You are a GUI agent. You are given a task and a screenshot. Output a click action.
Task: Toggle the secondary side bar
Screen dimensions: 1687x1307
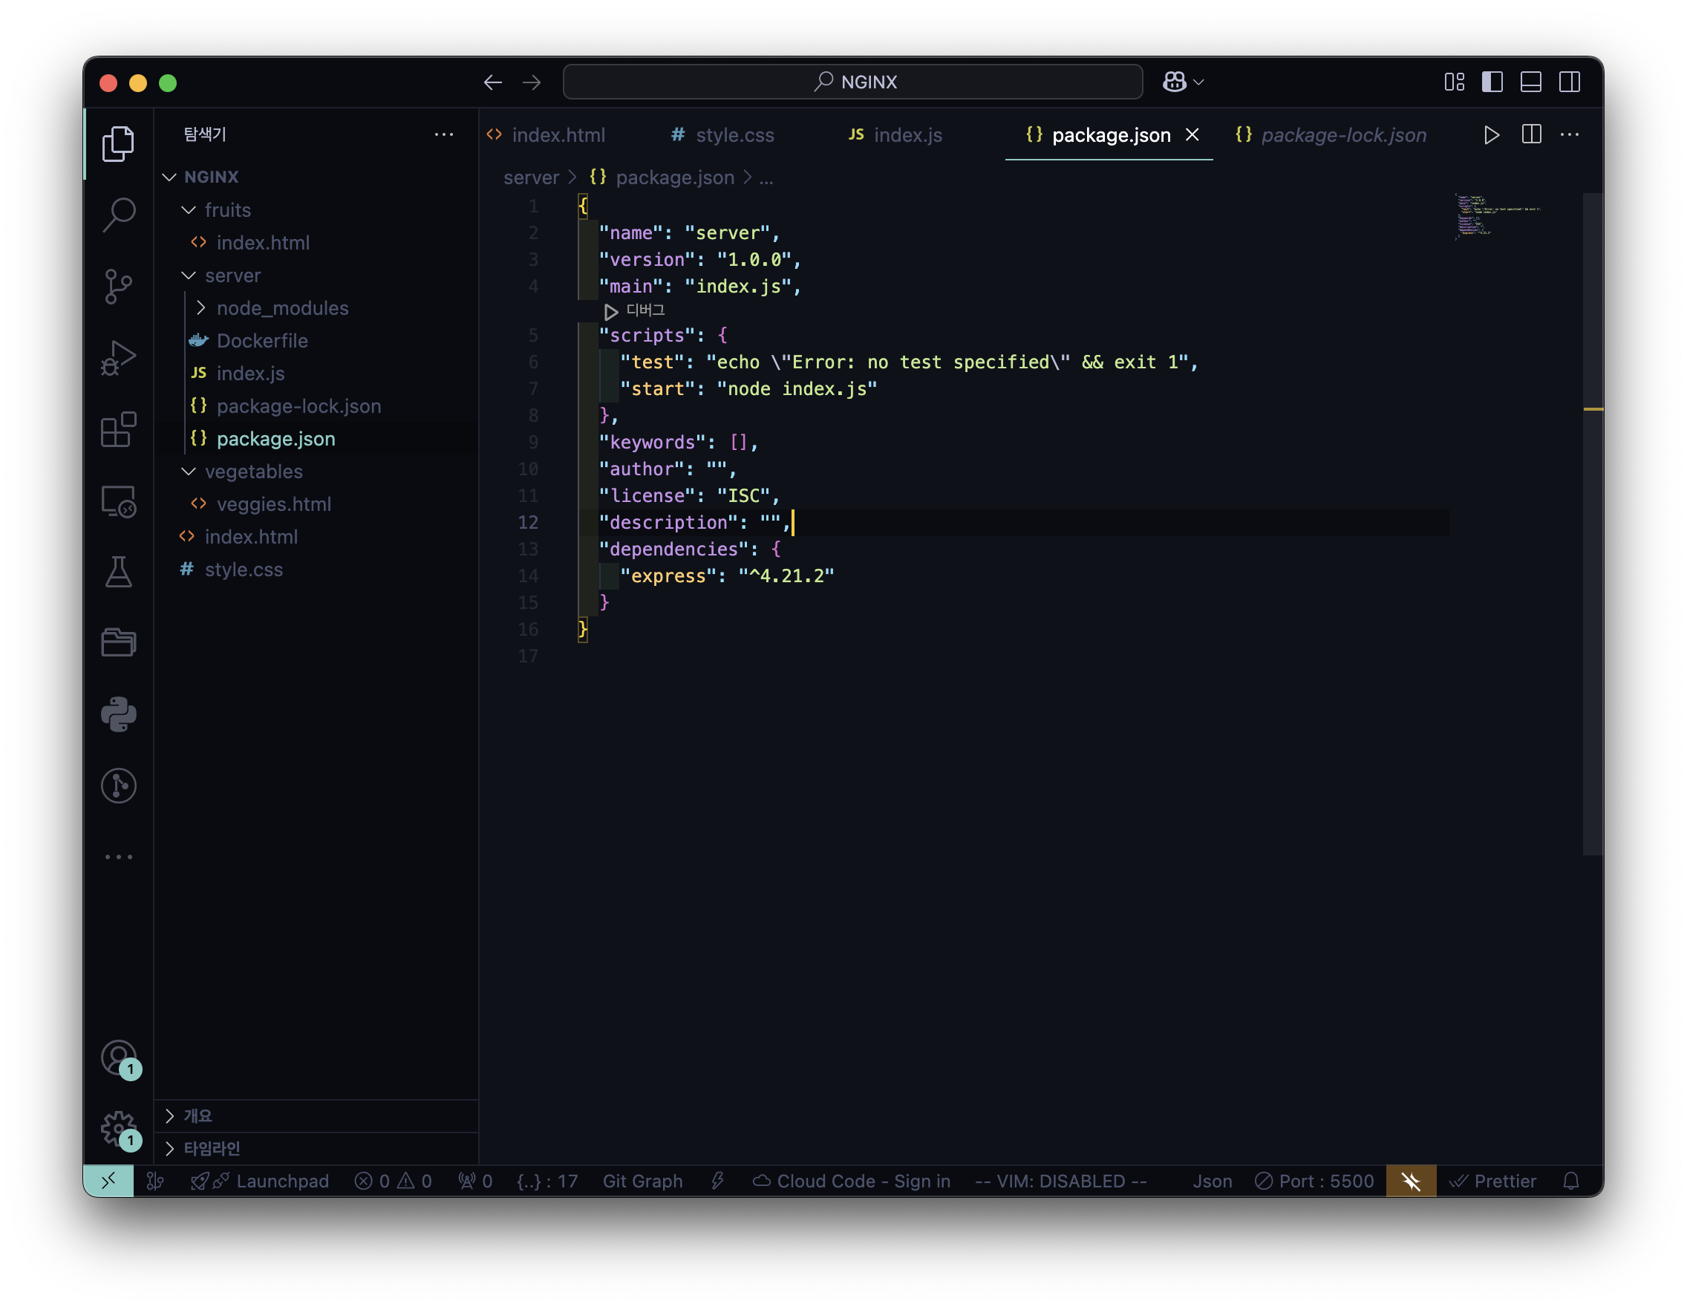click(1569, 82)
